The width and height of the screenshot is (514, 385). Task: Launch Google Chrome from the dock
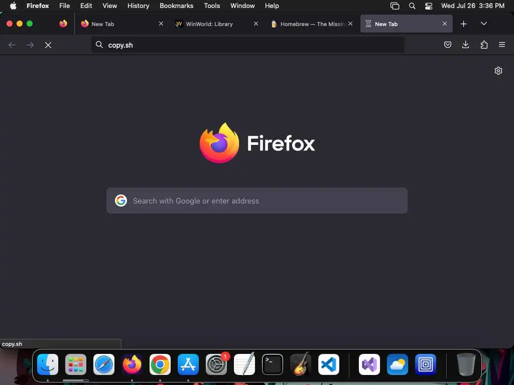[x=160, y=364]
